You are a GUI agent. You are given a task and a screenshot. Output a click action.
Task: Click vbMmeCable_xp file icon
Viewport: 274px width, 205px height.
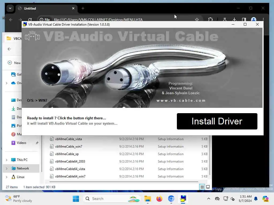click(x=52, y=154)
